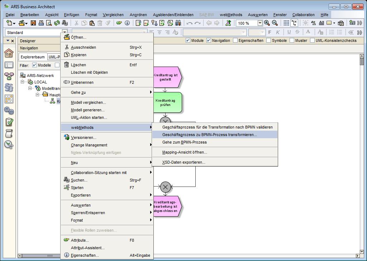Click the Zoom in magnifier icon
Image resolution: width=367 pixels, height=261 pixels.
tap(267, 23)
